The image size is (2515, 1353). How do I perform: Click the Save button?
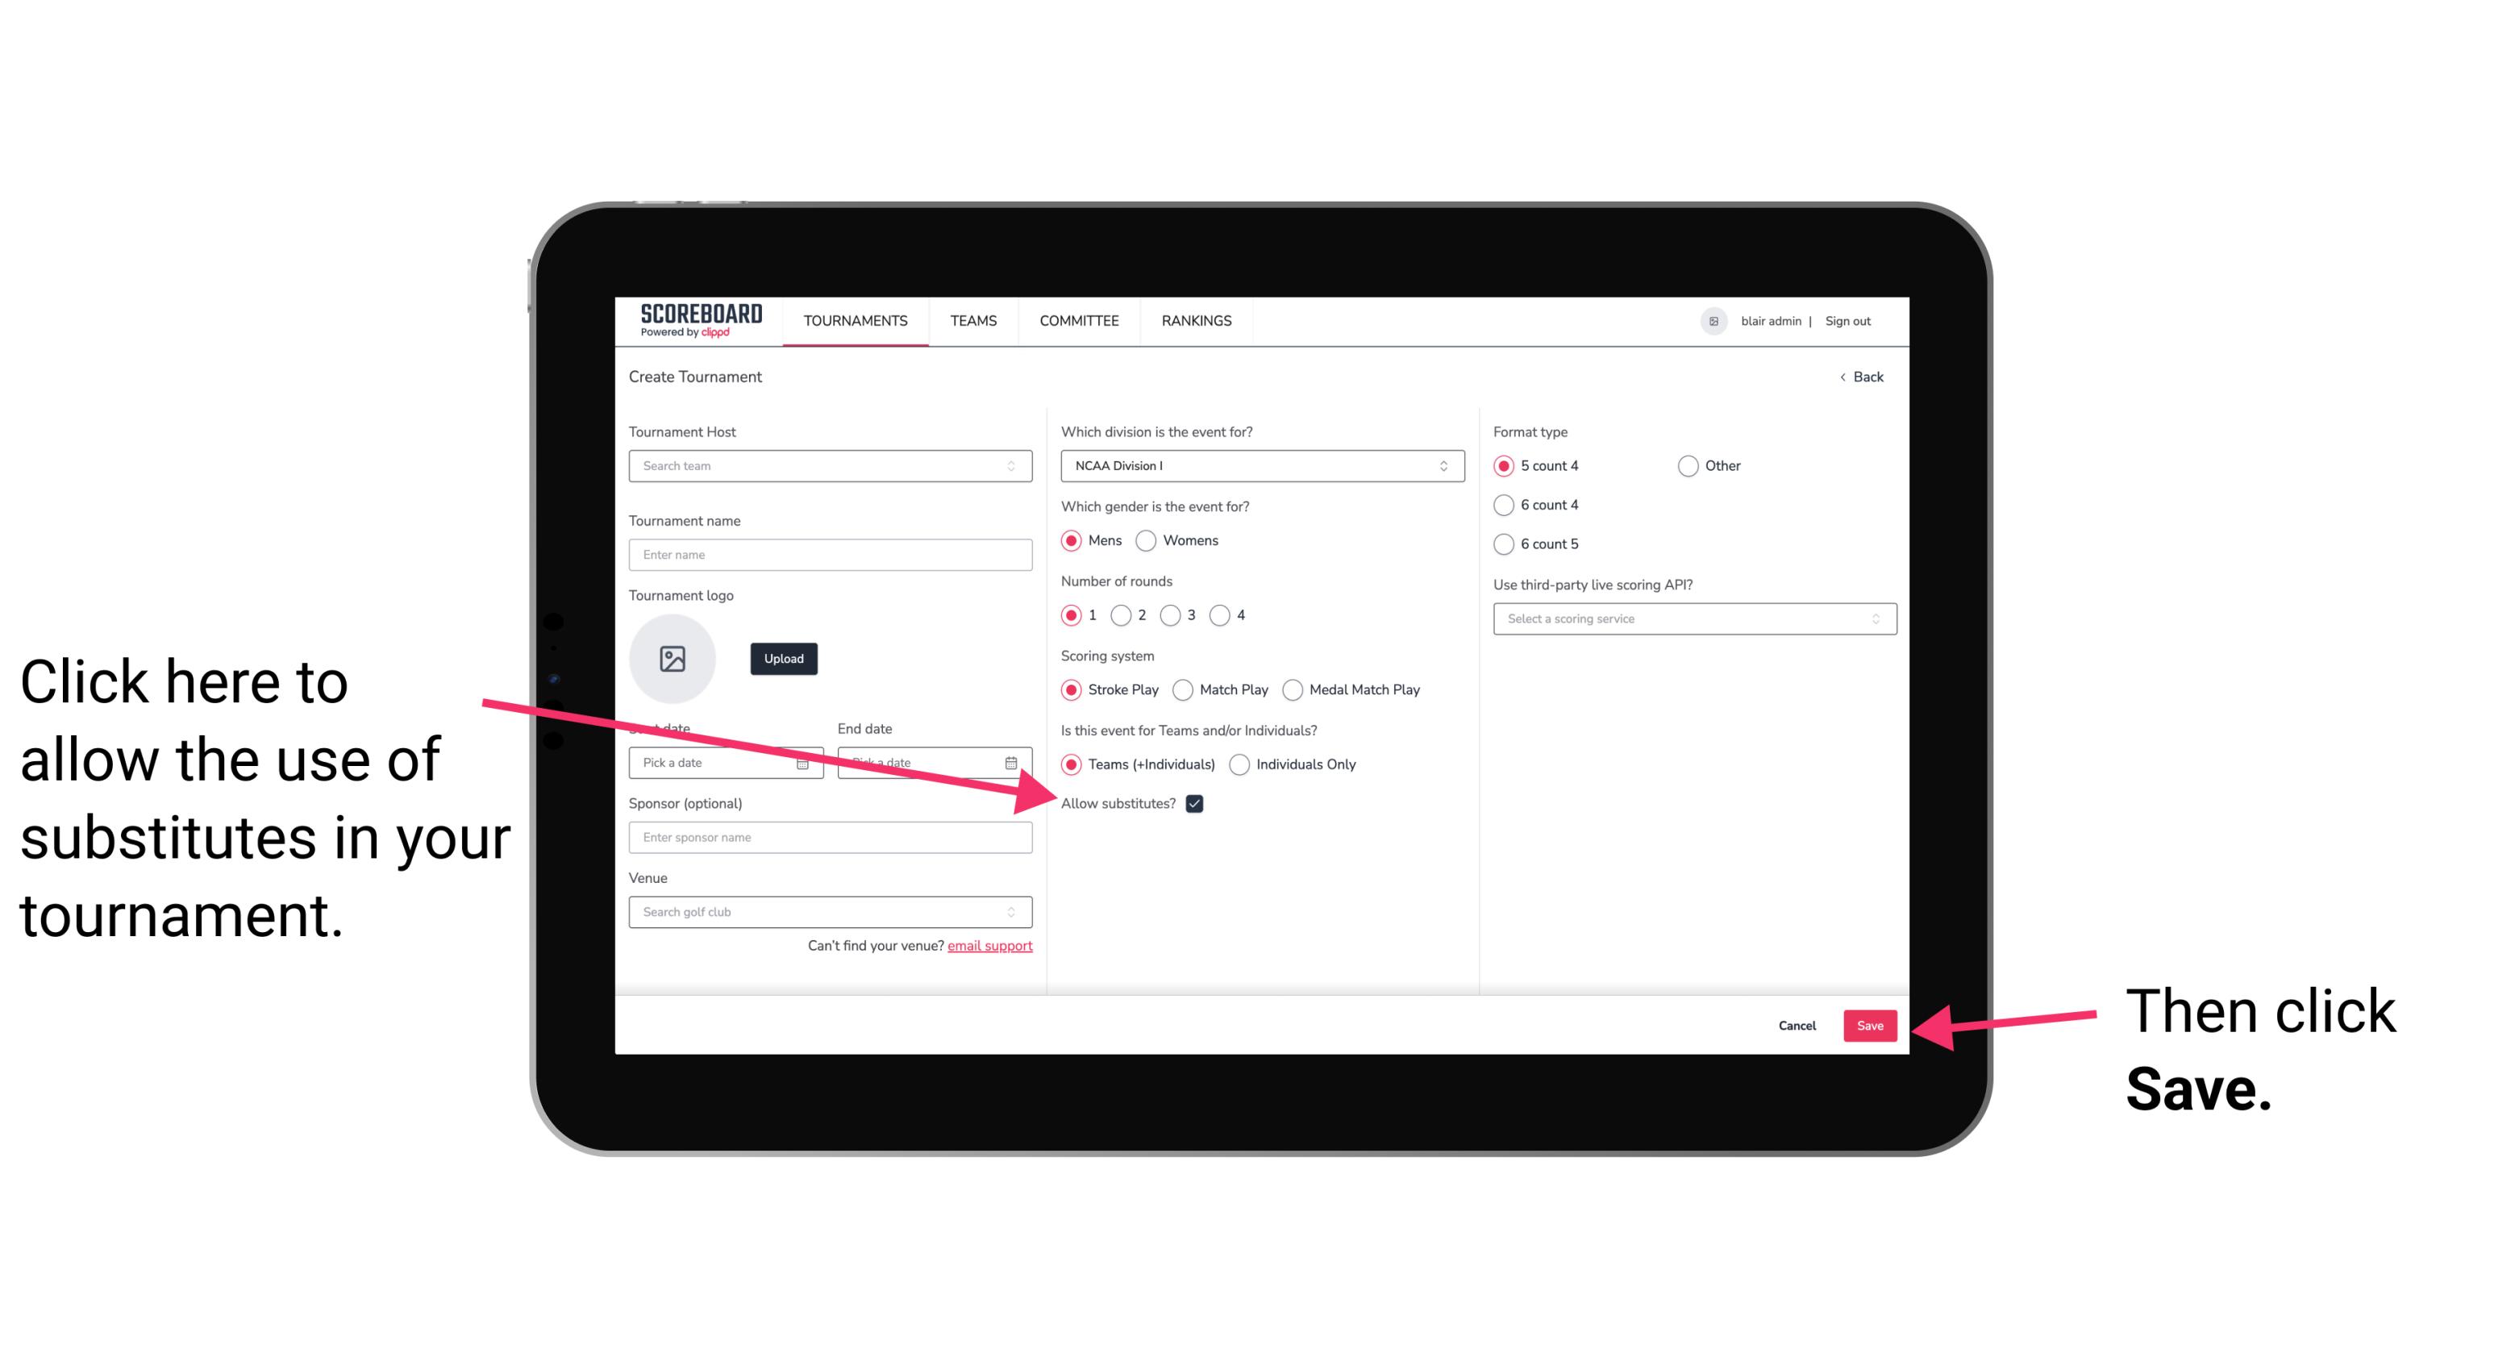[1871, 1023]
